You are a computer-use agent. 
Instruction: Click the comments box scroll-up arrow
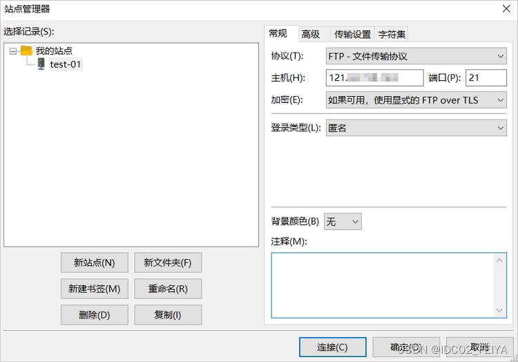coord(499,260)
